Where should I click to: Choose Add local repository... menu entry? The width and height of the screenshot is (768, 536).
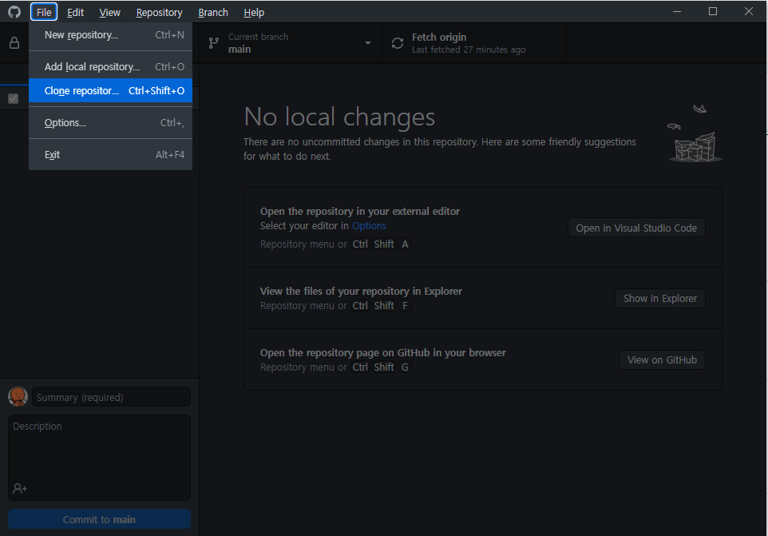[x=111, y=66]
